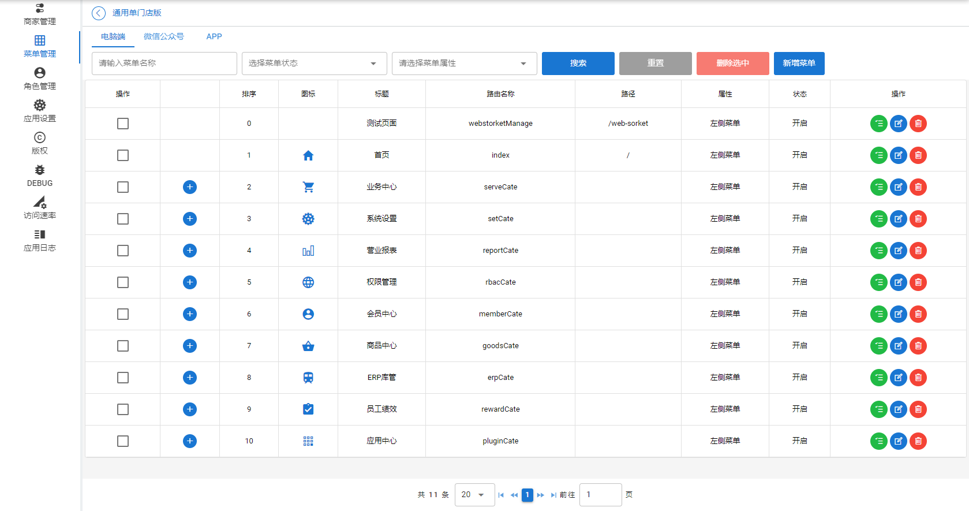Jump to the last page with pagination arrow
Screen dimensions: 969x511
[553, 495]
